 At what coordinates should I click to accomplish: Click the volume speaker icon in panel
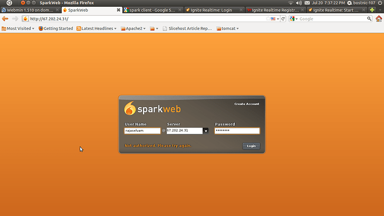pyautogui.click(x=298, y=3)
